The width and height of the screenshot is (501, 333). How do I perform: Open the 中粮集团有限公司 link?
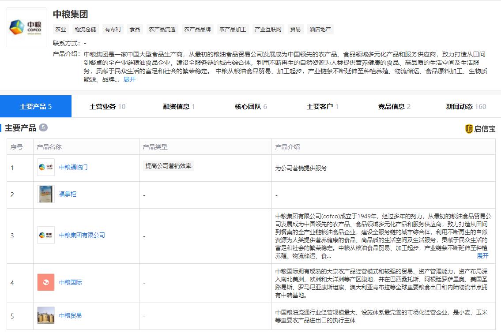pyautogui.click(x=82, y=235)
